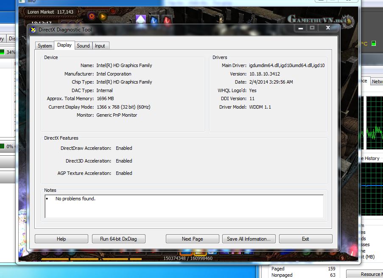Image resolution: width=383 pixels, height=278 pixels.
Task: Click the AGP Texture Acceleration Enabled value
Action: [x=124, y=173]
